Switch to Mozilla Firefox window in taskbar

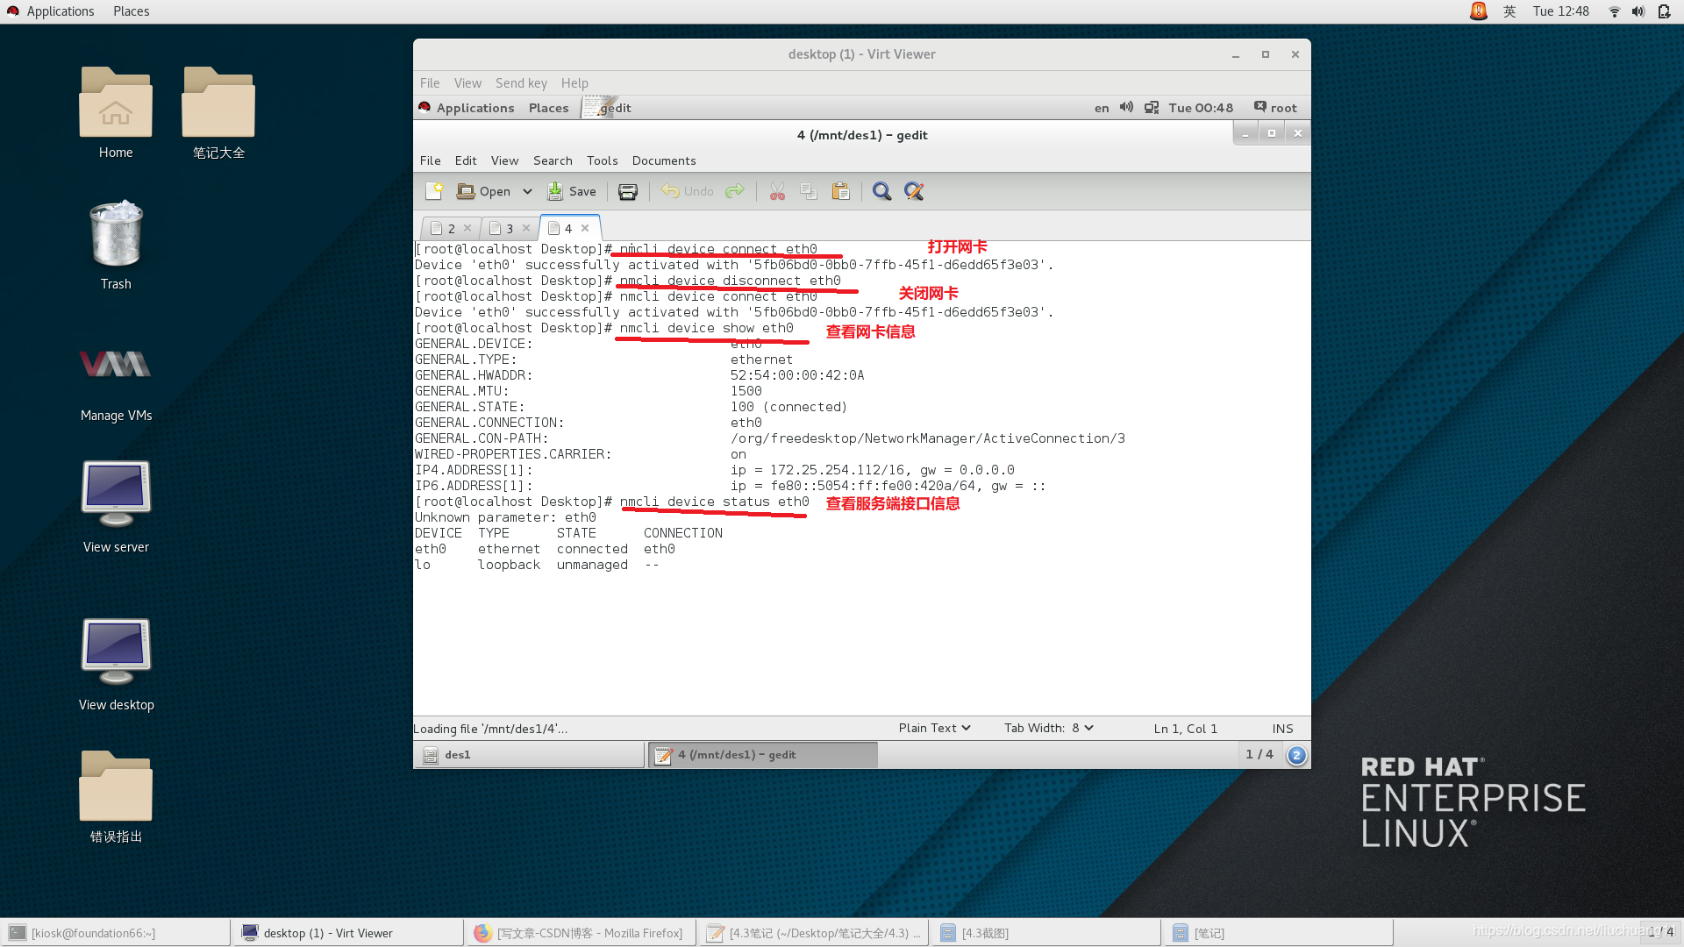pyautogui.click(x=582, y=933)
